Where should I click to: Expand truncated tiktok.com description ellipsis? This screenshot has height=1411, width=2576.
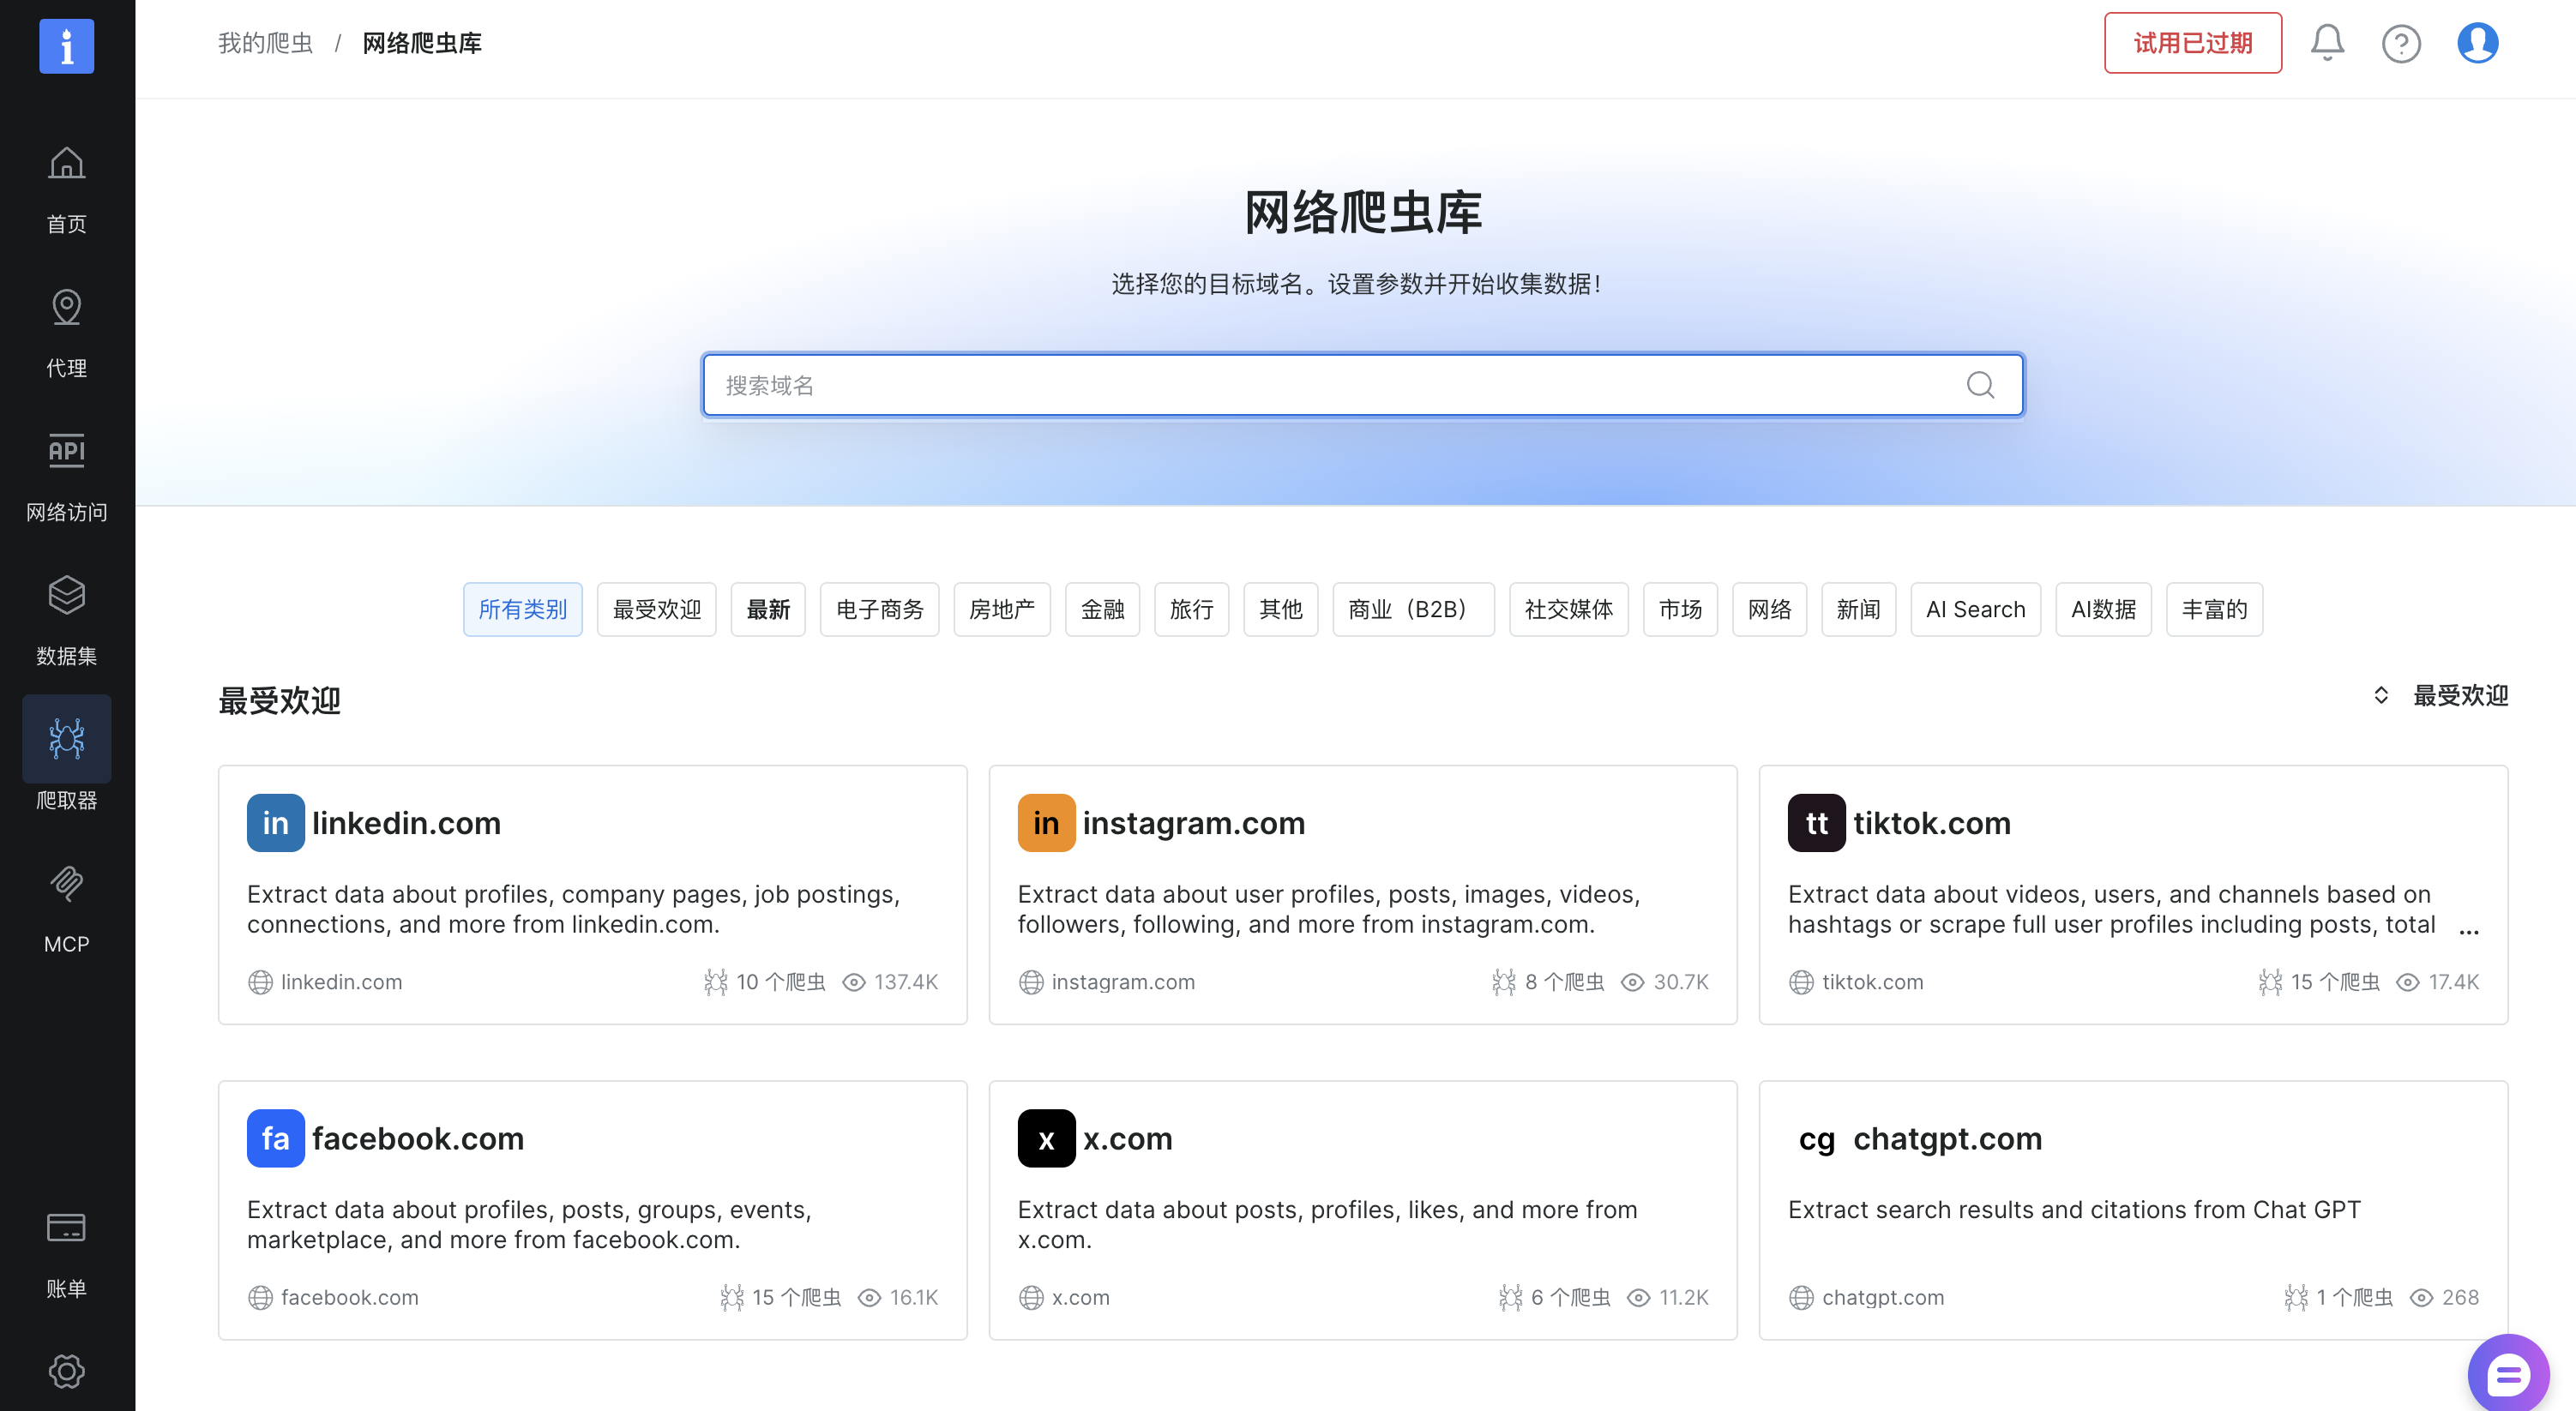point(2468,929)
